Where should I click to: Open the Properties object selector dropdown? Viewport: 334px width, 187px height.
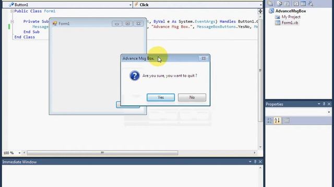329,112
